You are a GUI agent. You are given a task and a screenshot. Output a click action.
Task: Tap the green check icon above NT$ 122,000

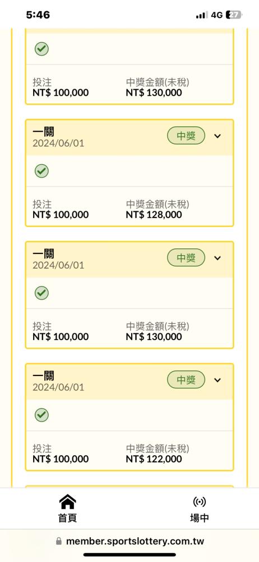(42, 415)
